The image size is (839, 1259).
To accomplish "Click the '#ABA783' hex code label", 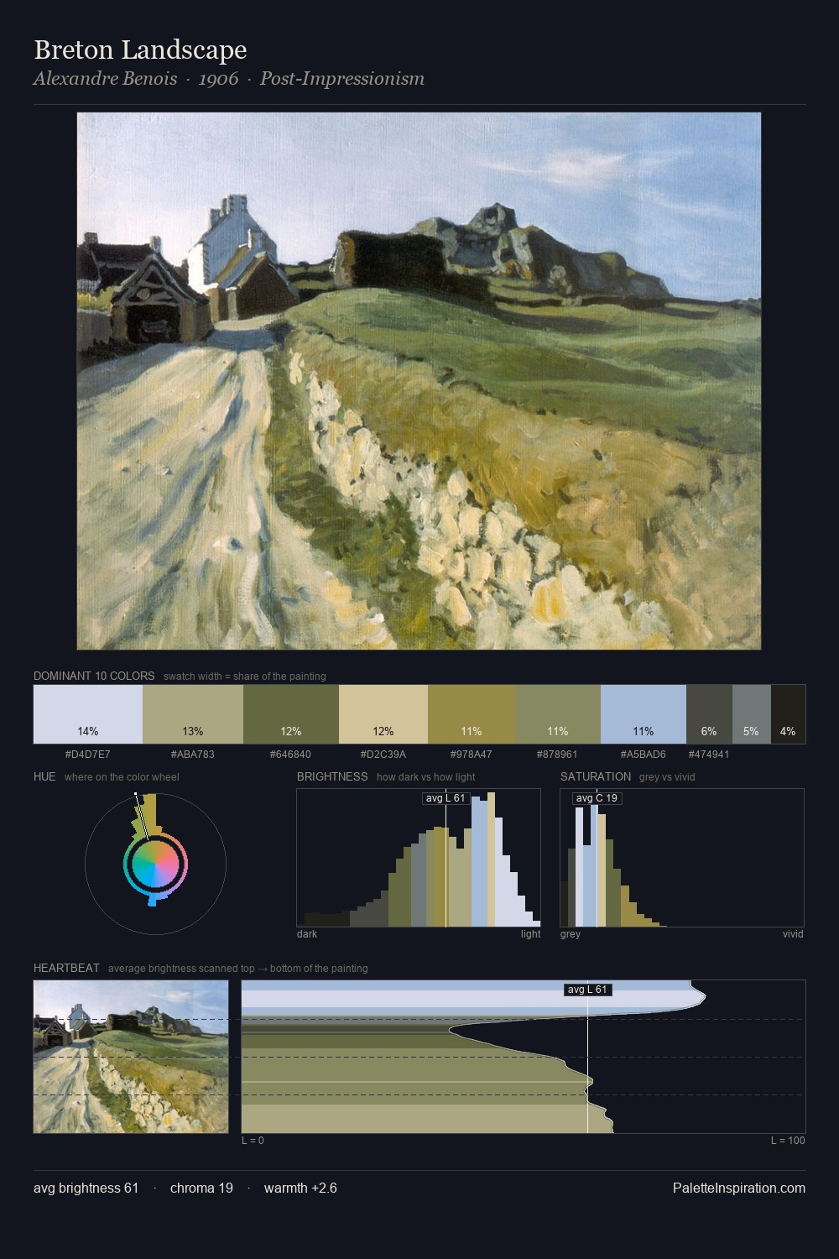I will click(x=193, y=754).
